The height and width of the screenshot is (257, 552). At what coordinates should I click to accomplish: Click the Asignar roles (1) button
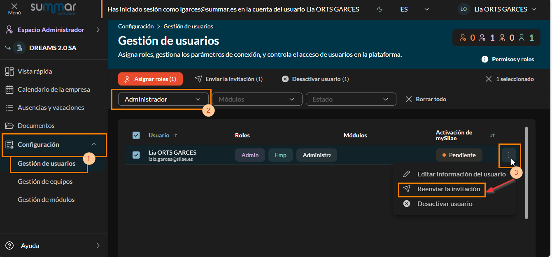150,79
